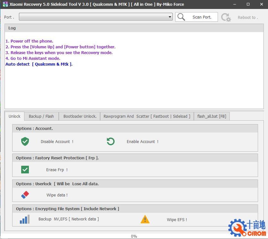Click the Reboot gear refresh icon
Image resolution: width=268 pixels, height=239 pixels.
pos(226,17)
